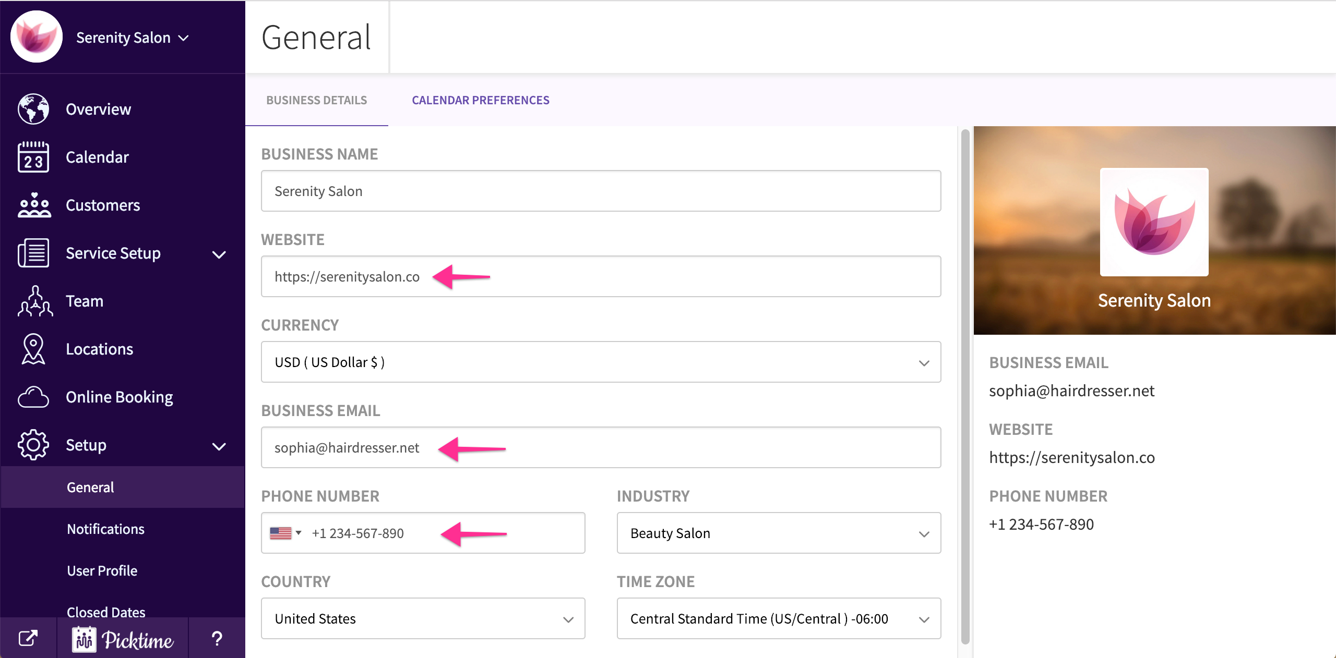This screenshot has height=658, width=1336.
Task: Open the phone country flag selector
Action: [x=285, y=533]
